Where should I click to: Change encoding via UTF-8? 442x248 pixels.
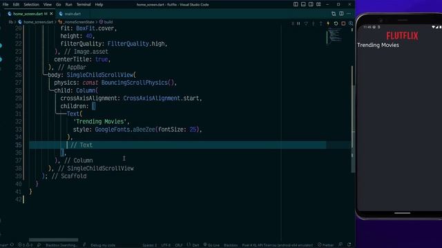[x=166, y=245]
